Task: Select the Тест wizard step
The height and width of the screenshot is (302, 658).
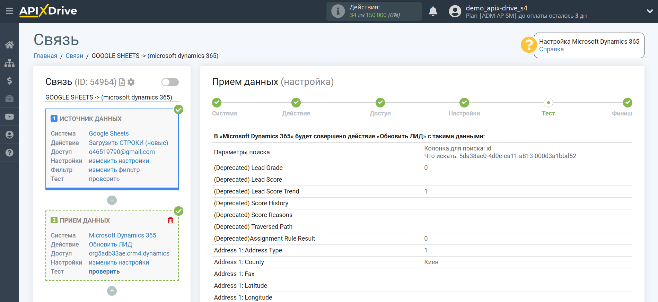Action: [x=548, y=103]
